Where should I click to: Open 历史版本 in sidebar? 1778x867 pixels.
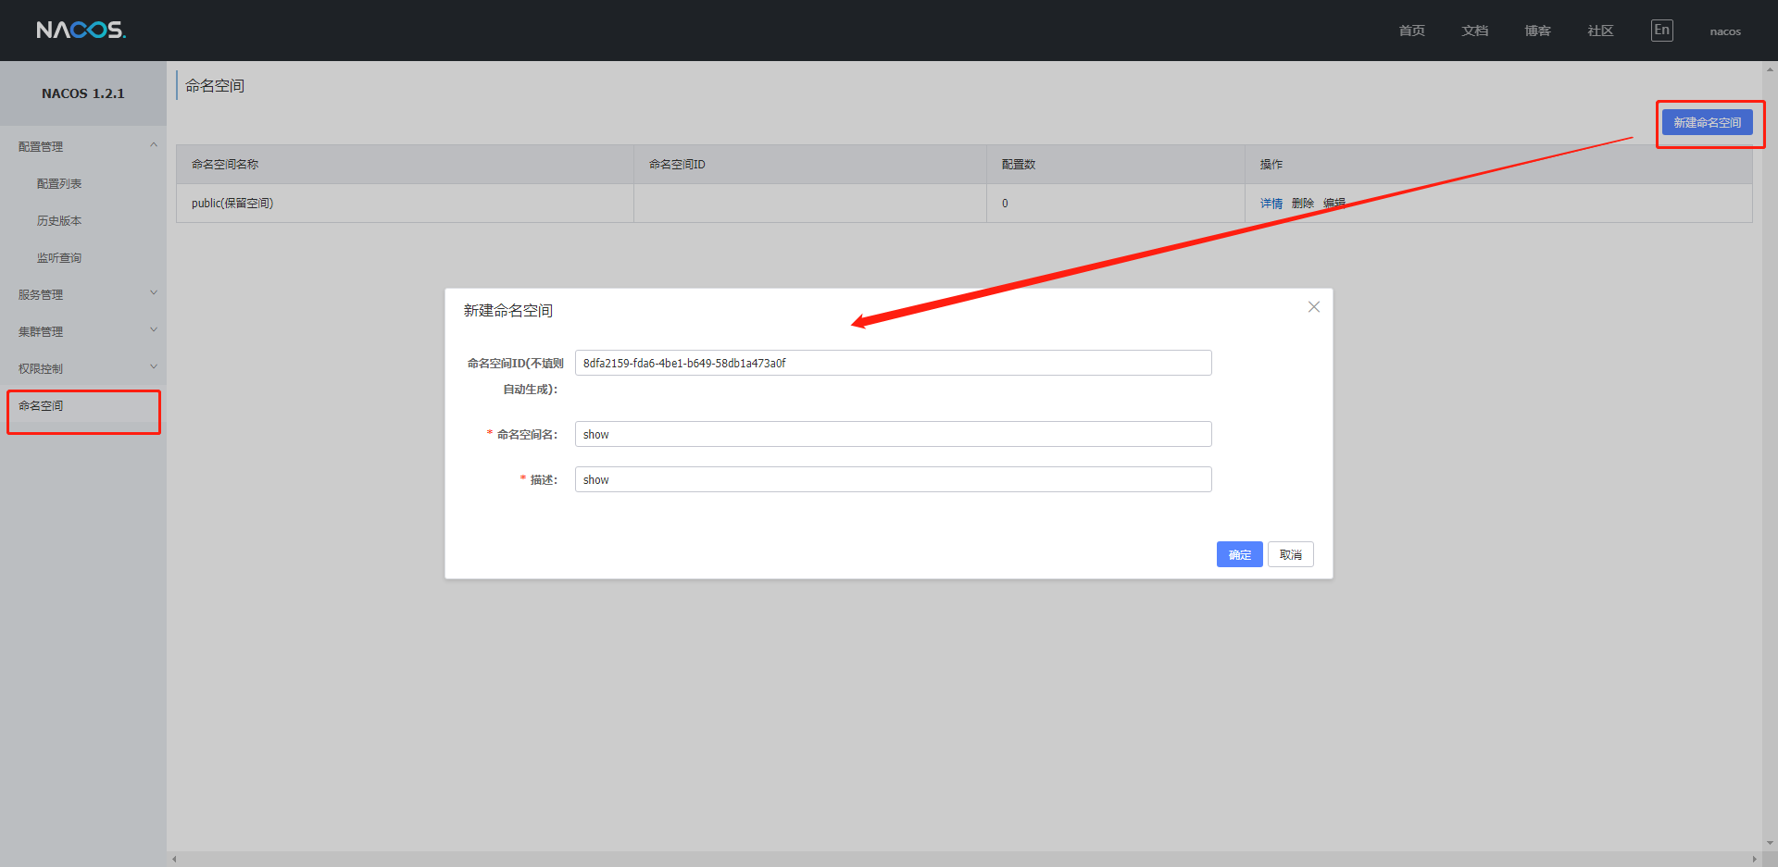59,221
